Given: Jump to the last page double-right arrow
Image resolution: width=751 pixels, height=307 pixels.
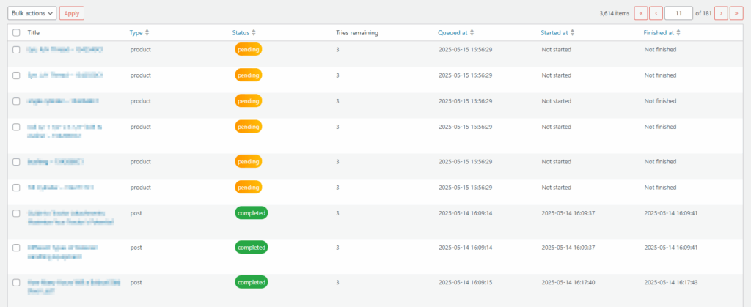Looking at the screenshot, I should coord(736,13).
